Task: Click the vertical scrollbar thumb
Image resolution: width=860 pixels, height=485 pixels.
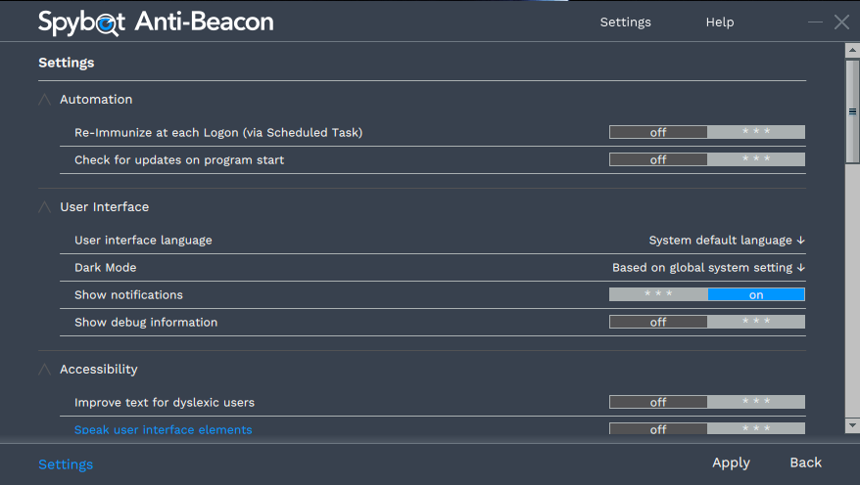Action: (x=852, y=111)
